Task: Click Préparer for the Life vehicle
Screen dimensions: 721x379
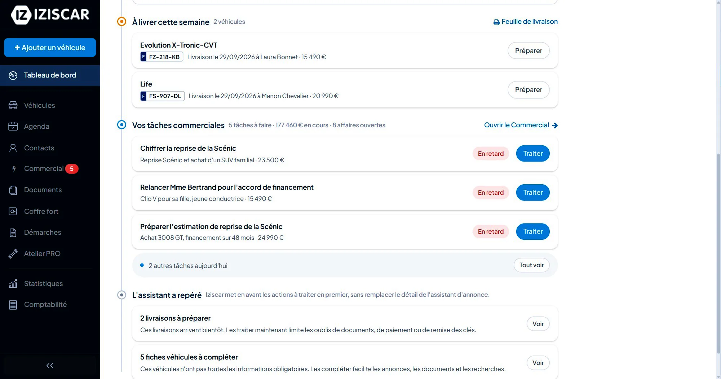Action: 528,90
